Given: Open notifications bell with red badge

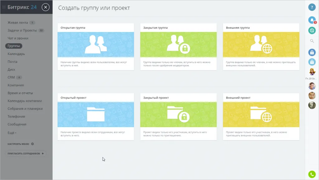Looking at the screenshot, I should pos(312,20).
